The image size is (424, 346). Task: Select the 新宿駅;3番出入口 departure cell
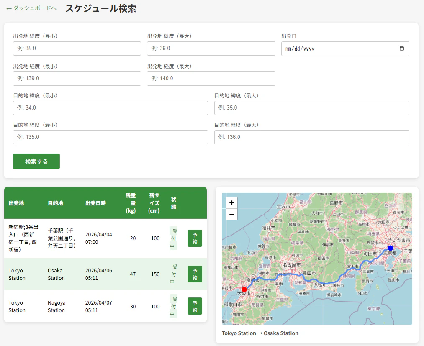click(23, 238)
